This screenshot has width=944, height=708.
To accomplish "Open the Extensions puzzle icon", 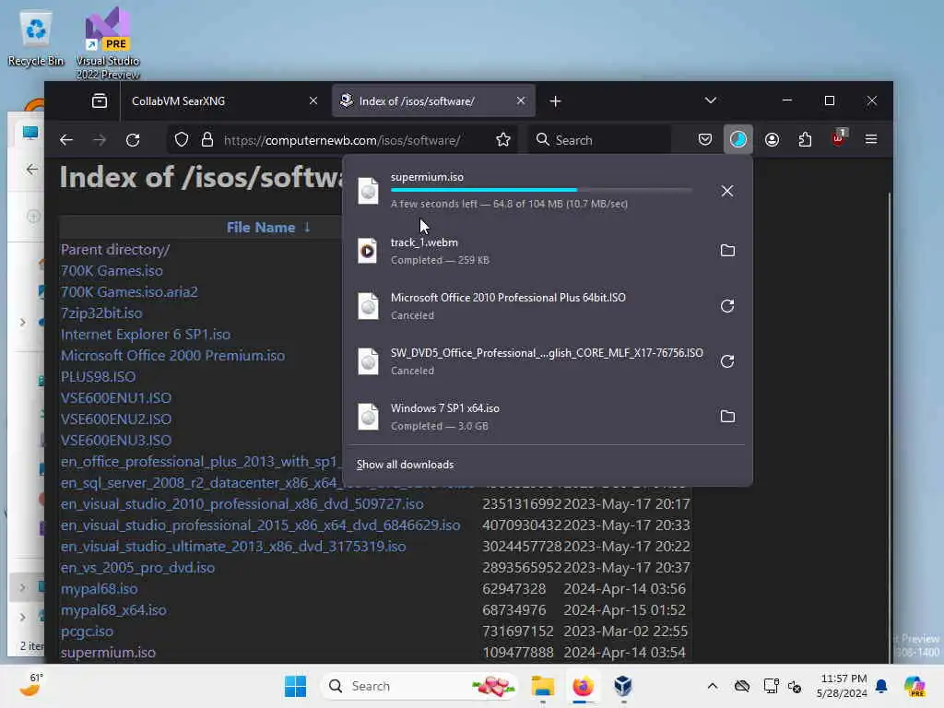I will tap(805, 140).
